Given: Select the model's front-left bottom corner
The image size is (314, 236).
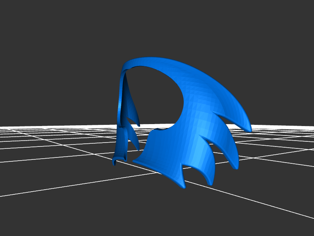Looking at the screenshot, I should click(x=135, y=160).
